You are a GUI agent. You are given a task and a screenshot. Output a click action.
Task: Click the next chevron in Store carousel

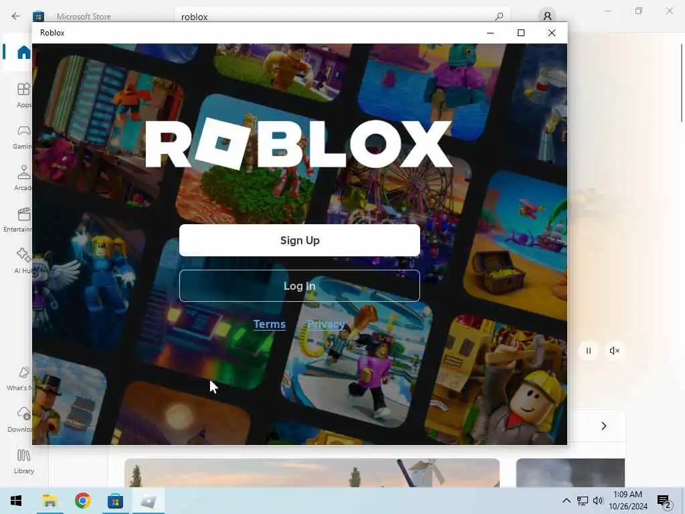[604, 426]
